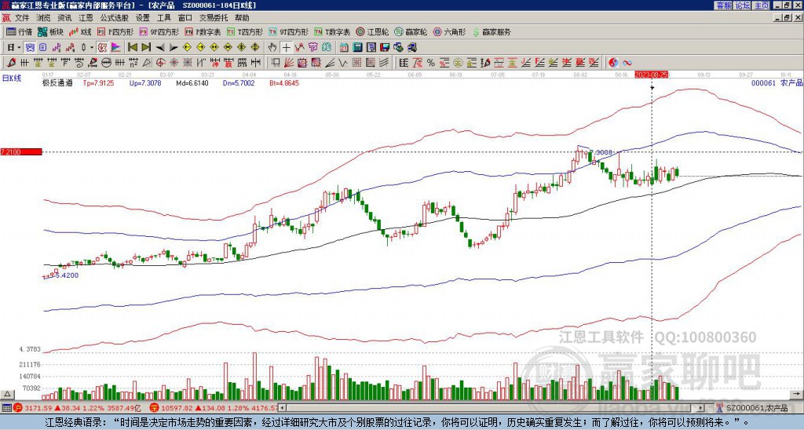
Task: Click the scroll up triangle button bottom-left
Action: [6, 395]
